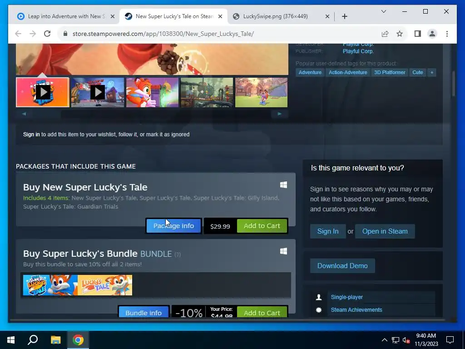
Task: Open Package info for New Super Lucky's Tale
Action: point(173,226)
